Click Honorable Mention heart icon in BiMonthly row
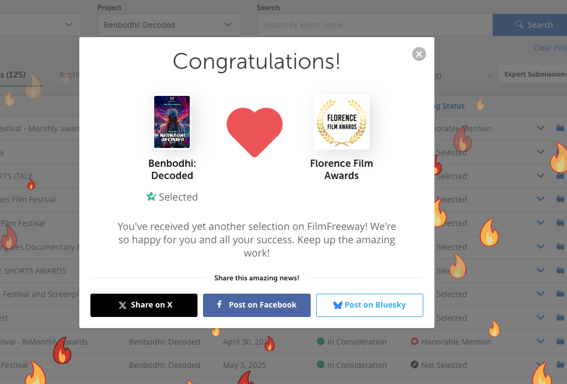Screen dimensions: 567x384 point(414,342)
